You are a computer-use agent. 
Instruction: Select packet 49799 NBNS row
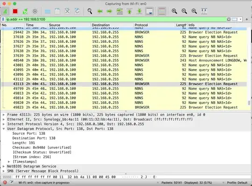(124, 89)
